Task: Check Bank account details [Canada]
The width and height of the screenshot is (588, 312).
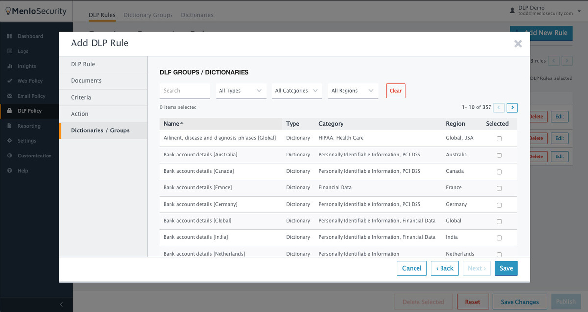Action: click(499, 172)
